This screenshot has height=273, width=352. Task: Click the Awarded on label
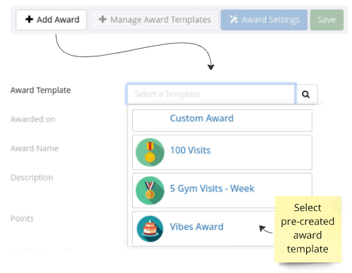[33, 119]
